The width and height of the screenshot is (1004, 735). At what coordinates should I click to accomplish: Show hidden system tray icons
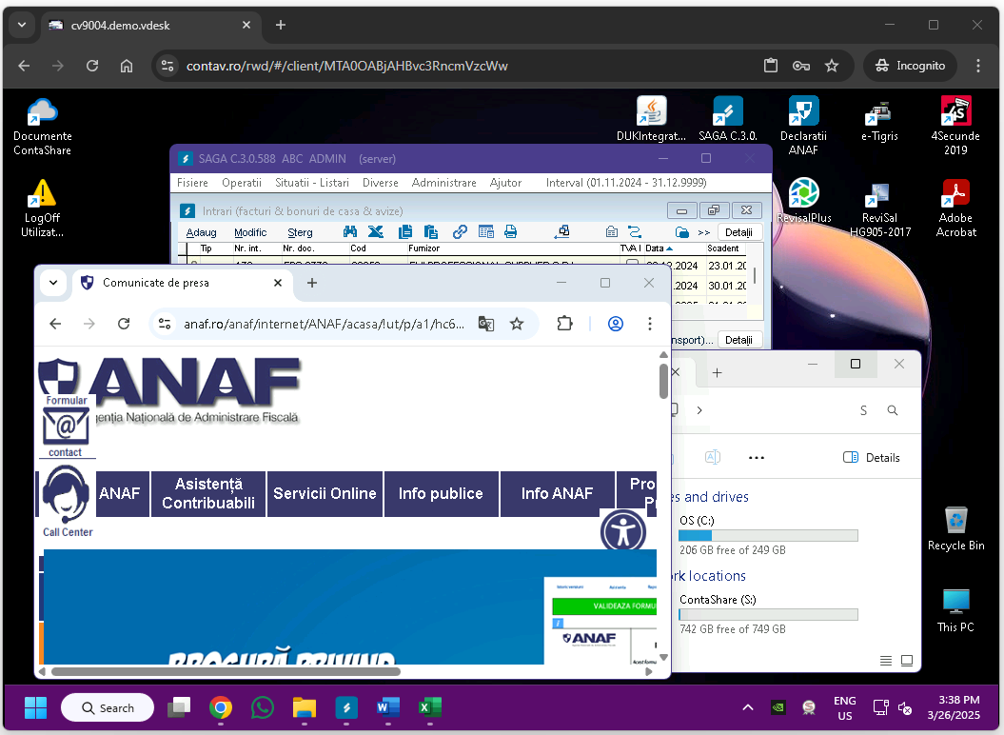point(748,707)
